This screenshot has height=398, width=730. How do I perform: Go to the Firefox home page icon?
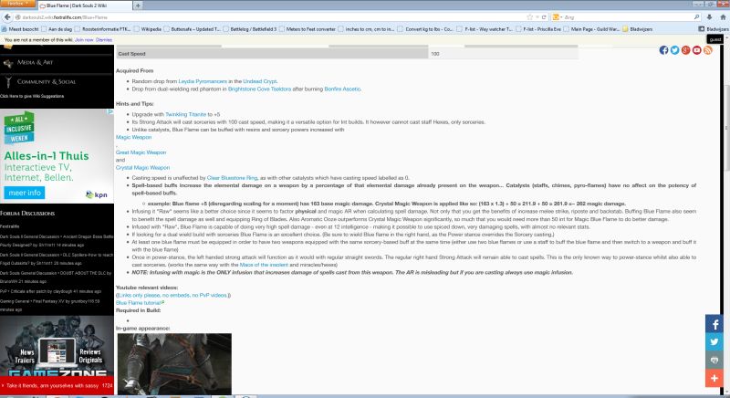click(723, 17)
